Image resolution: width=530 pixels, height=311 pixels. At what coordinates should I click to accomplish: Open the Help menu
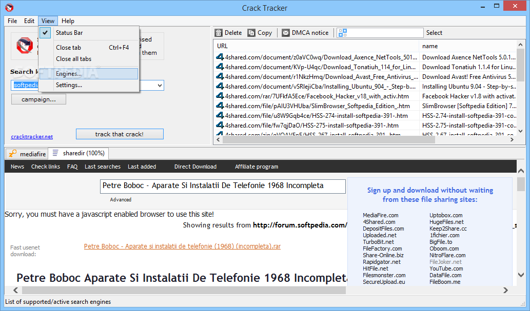(68, 21)
